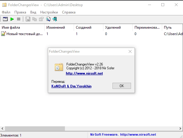
Task: Click OK in the About dialog
Action: [x=122, y=86]
